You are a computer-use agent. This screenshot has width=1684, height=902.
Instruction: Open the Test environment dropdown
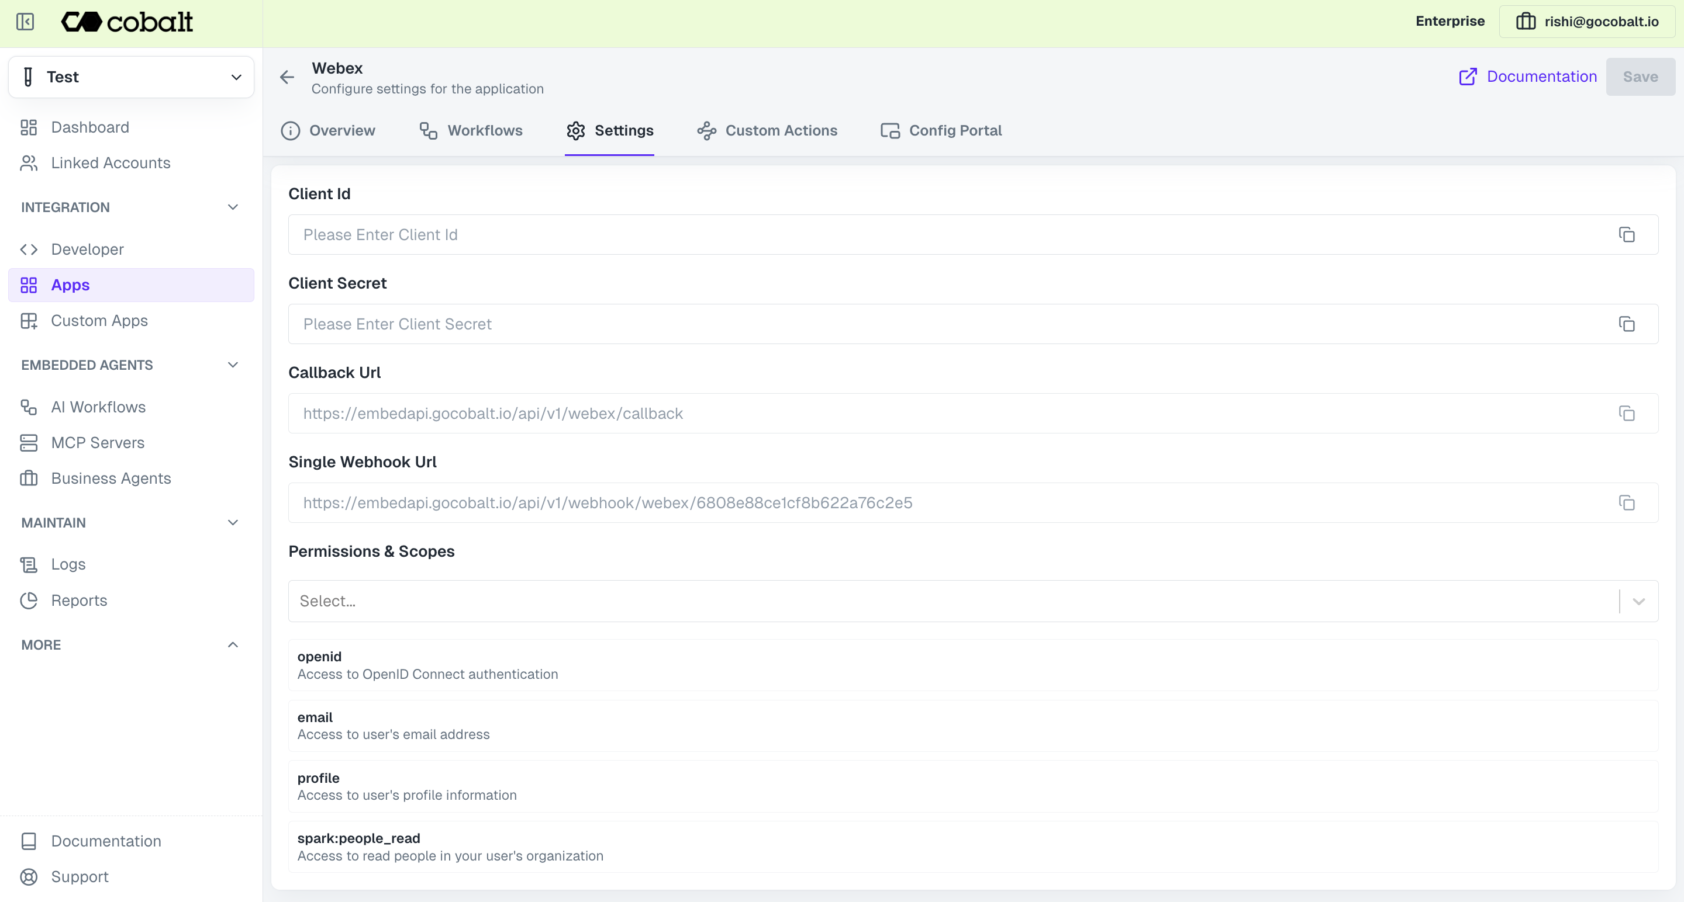pos(131,77)
